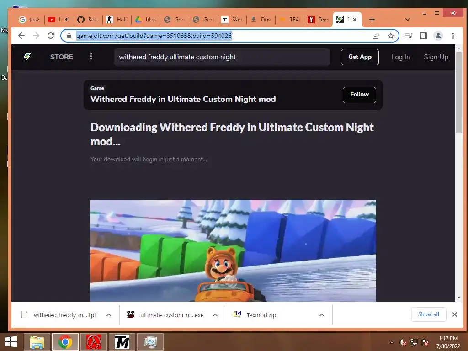Viewport: 468px width, 351px height.
Task: Open the Task Manager taskbar icon
Action: (x=150, y=342)
